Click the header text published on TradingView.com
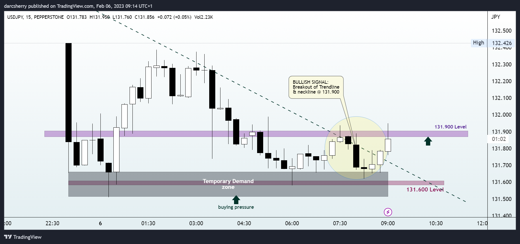This screenshot has height=244, width=520. click(x=61, y=6)
